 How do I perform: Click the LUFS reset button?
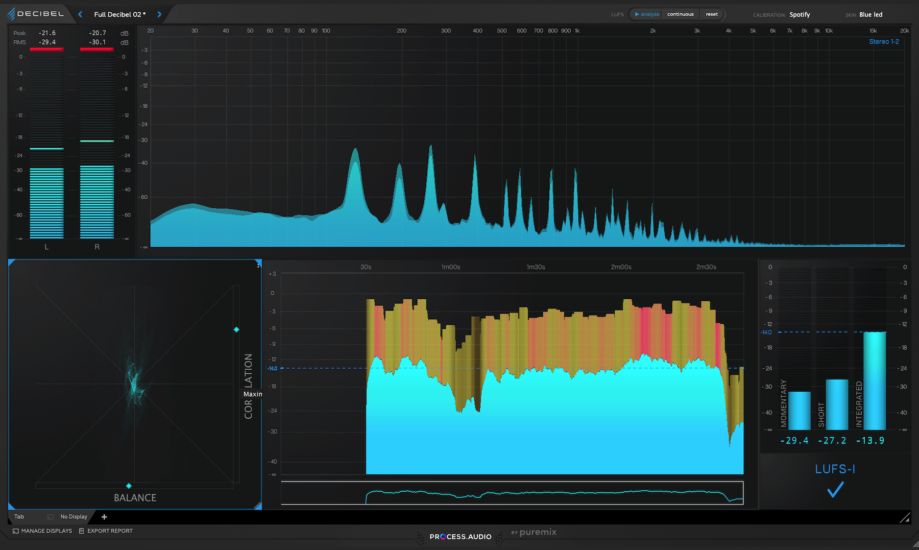point(712,14)
